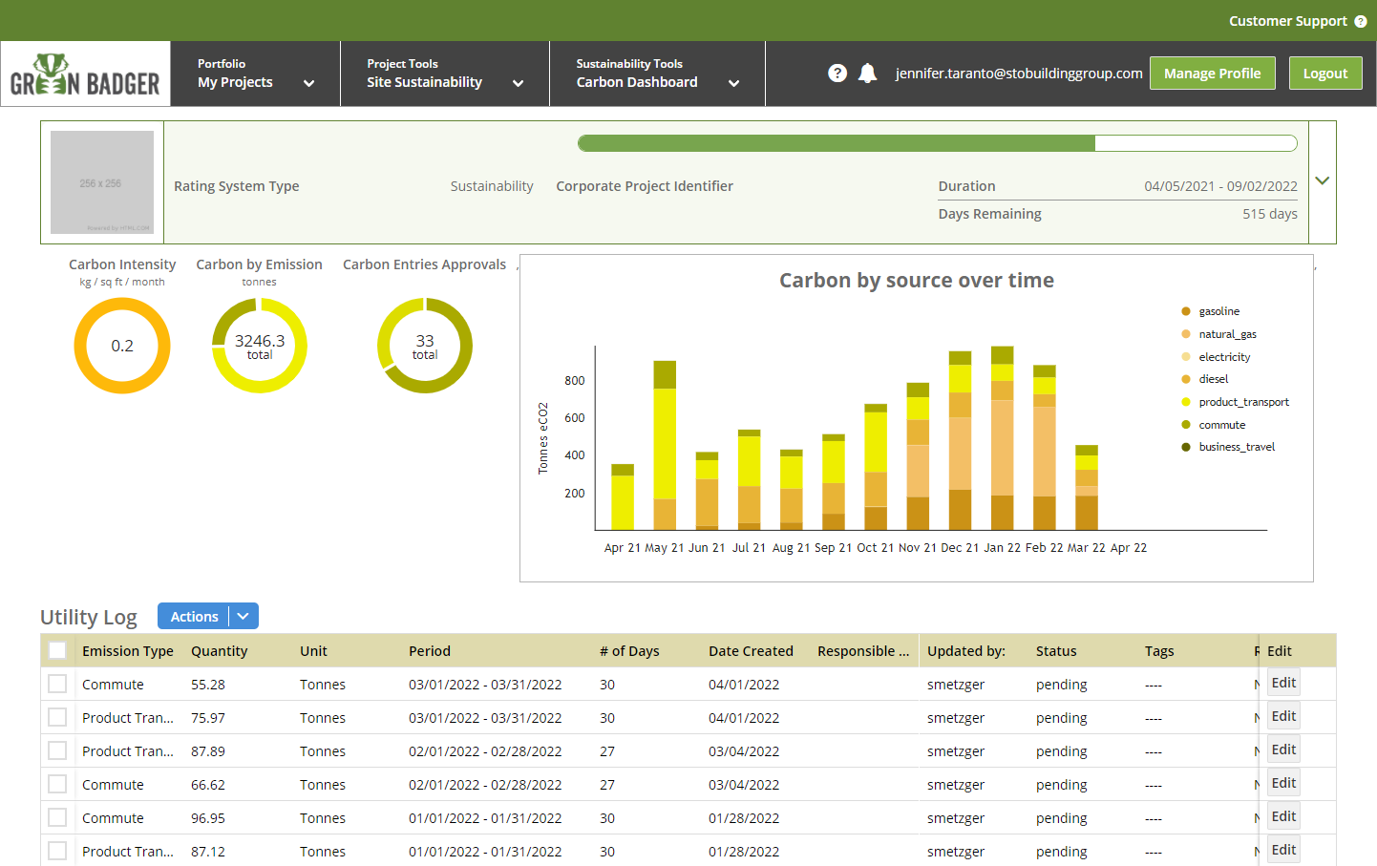1377x866 pixels.
Task: Click the Green Badger logo
Action: [x=85, y=74]
